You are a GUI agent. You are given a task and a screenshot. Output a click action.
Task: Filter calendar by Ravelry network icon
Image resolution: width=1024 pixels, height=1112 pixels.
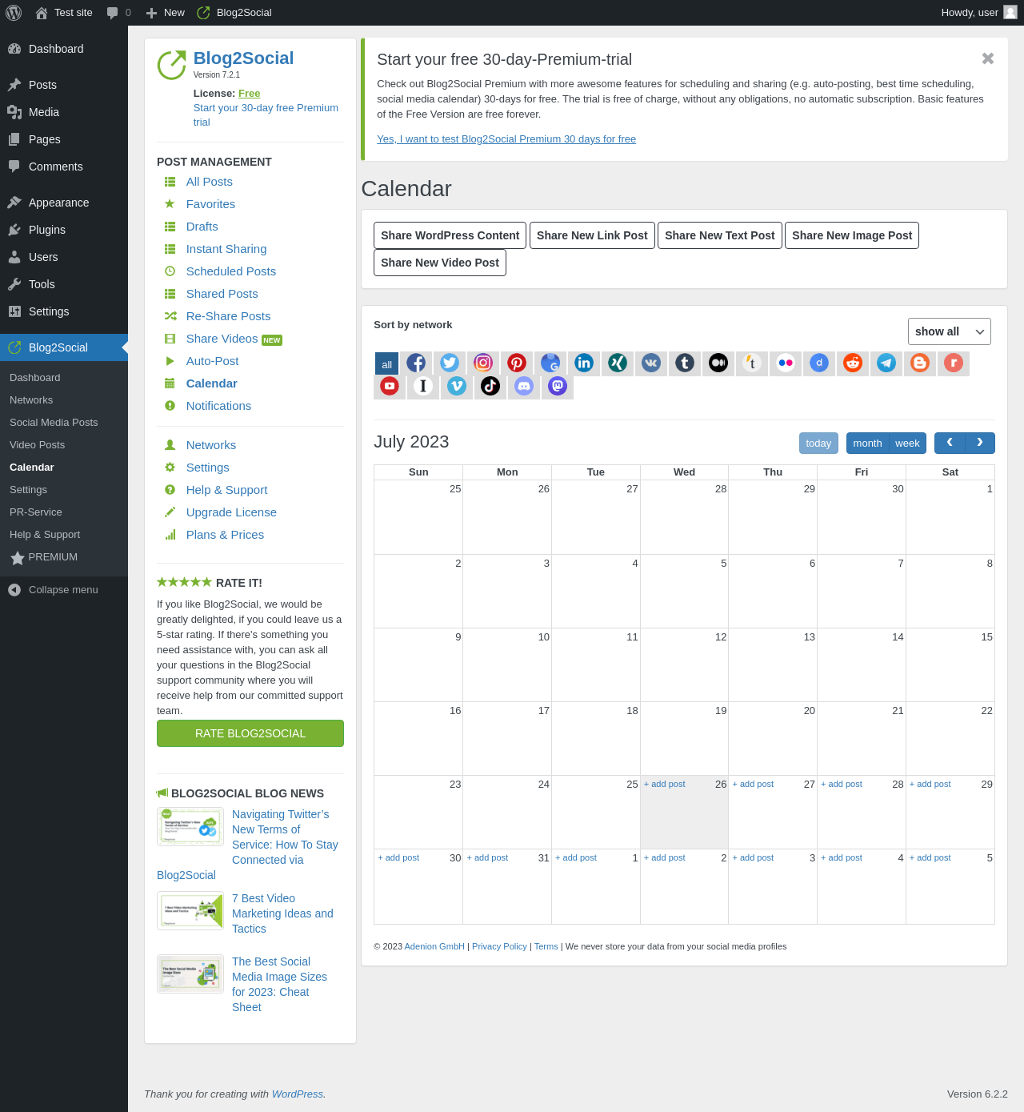click(x=954, y=363)
